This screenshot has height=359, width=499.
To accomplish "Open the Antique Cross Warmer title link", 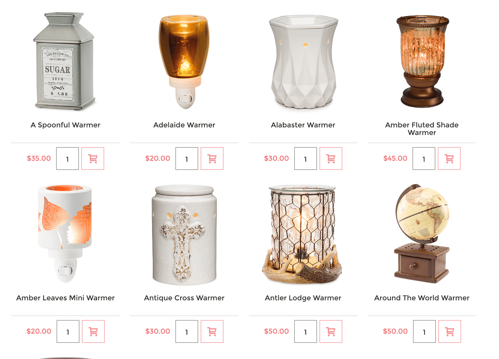I will pos(184,298).
